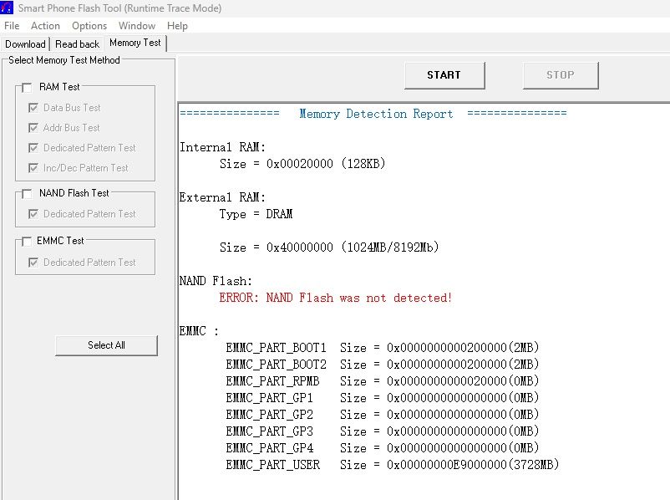Open the File menu
670x500 pixels.
12,26
